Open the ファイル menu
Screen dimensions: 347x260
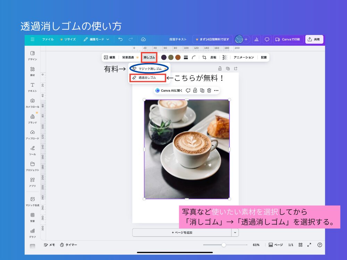pyautogui.click(x=48, y=39)
